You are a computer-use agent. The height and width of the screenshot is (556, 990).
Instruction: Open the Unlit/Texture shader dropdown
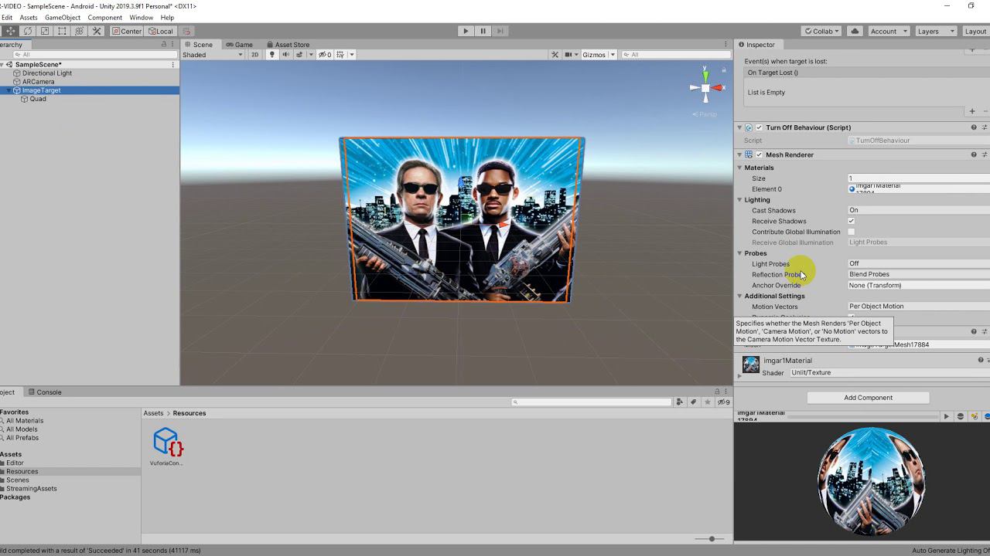pyautogui.click(x=889, y=372)
